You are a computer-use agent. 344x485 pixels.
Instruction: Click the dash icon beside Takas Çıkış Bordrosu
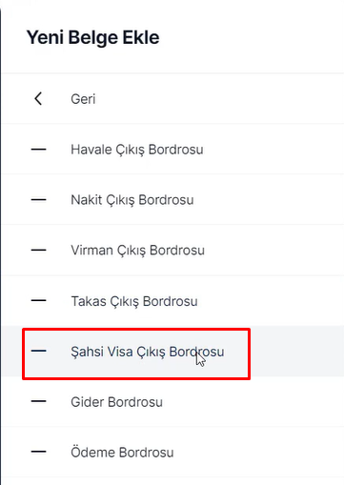[38, 300]
